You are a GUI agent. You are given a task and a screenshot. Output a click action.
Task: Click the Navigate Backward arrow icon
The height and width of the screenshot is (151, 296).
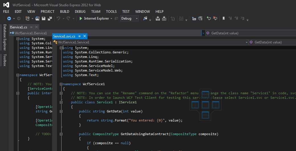click(9, 18)
